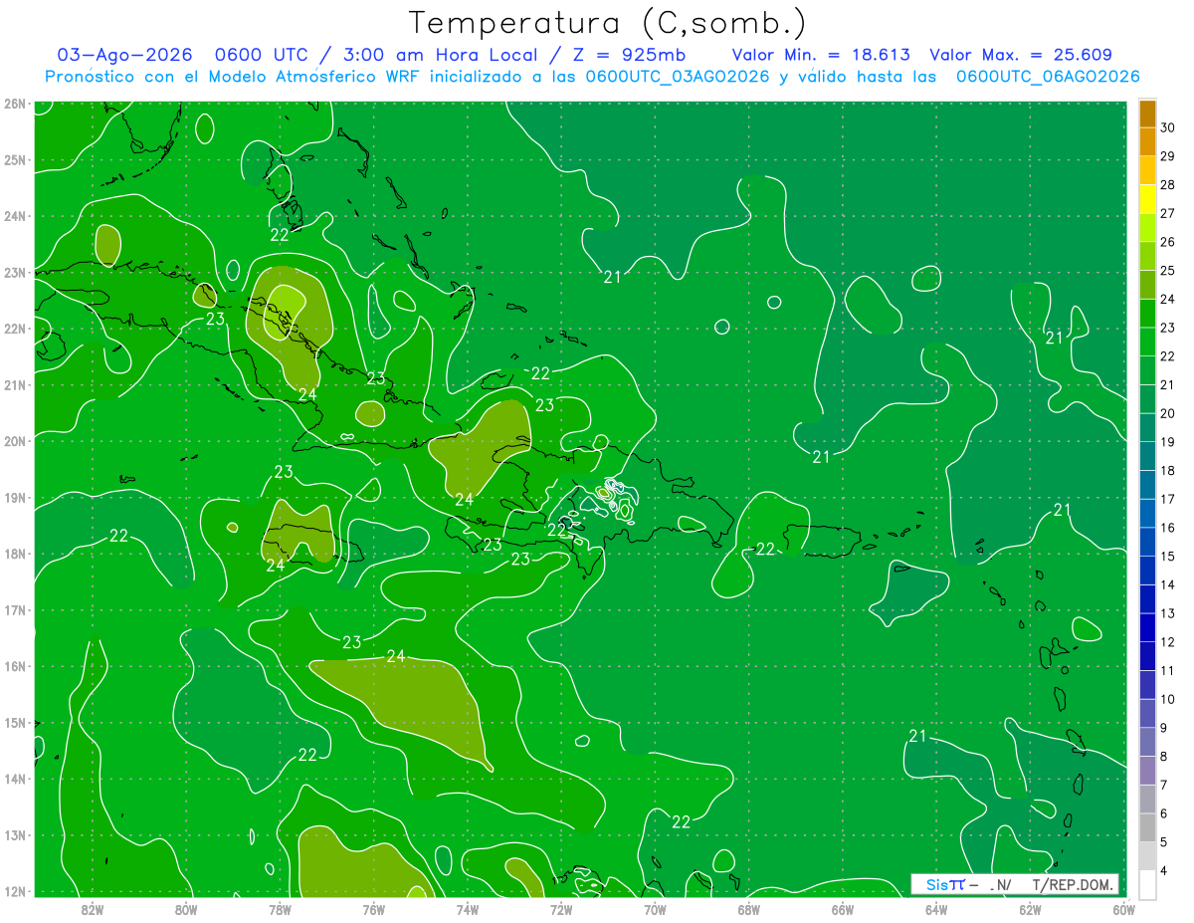Click the '62W' longitude axis label

click(x=1030, y=908)
